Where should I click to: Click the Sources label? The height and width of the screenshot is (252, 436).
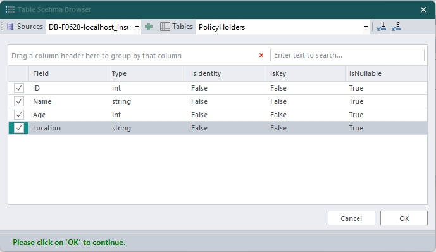30,27
